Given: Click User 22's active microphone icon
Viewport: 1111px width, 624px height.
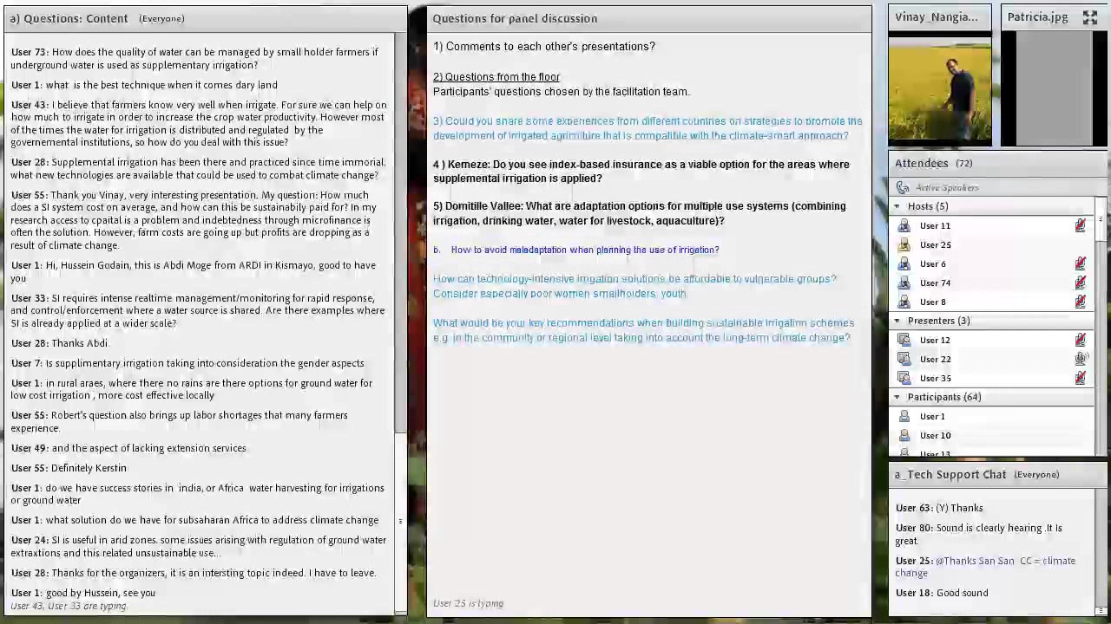Looking at the screenshot, I should (1080, 359).
